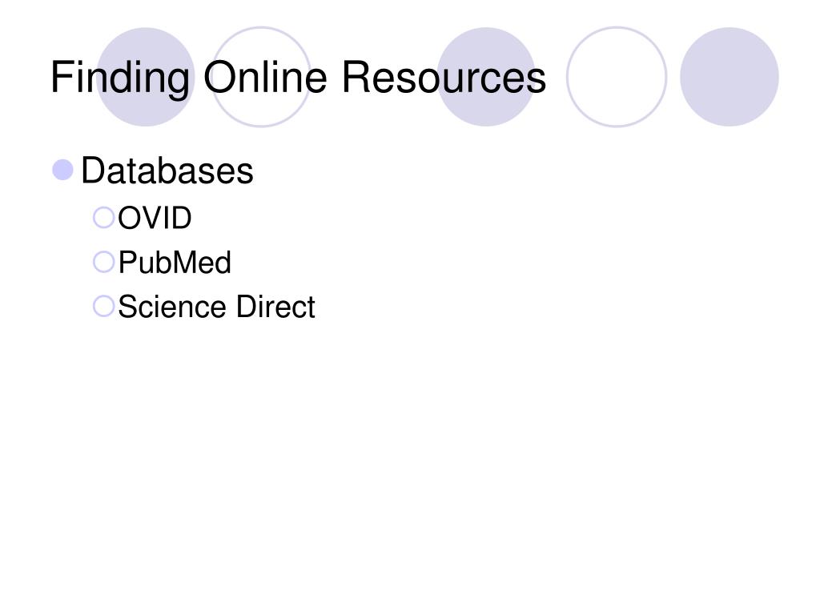This screenshot has height=615, width=820.
Task: Click the word Resources in the title
Action: (444, 77)
